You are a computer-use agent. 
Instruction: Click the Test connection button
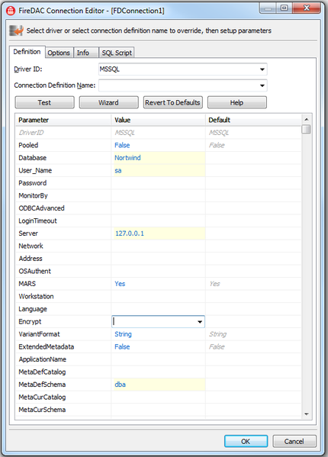click(x=44, y=102)
